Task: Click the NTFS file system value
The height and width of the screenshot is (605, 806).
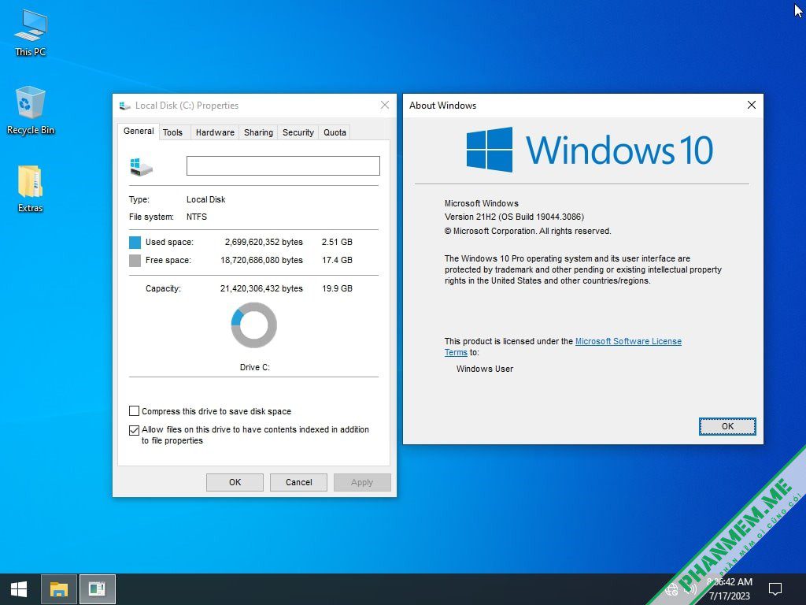Action: pyautogui.click(x=197, y=217)
